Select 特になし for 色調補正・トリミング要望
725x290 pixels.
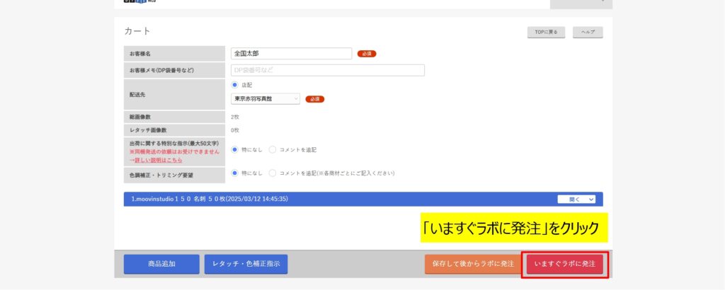coord(235,173)
